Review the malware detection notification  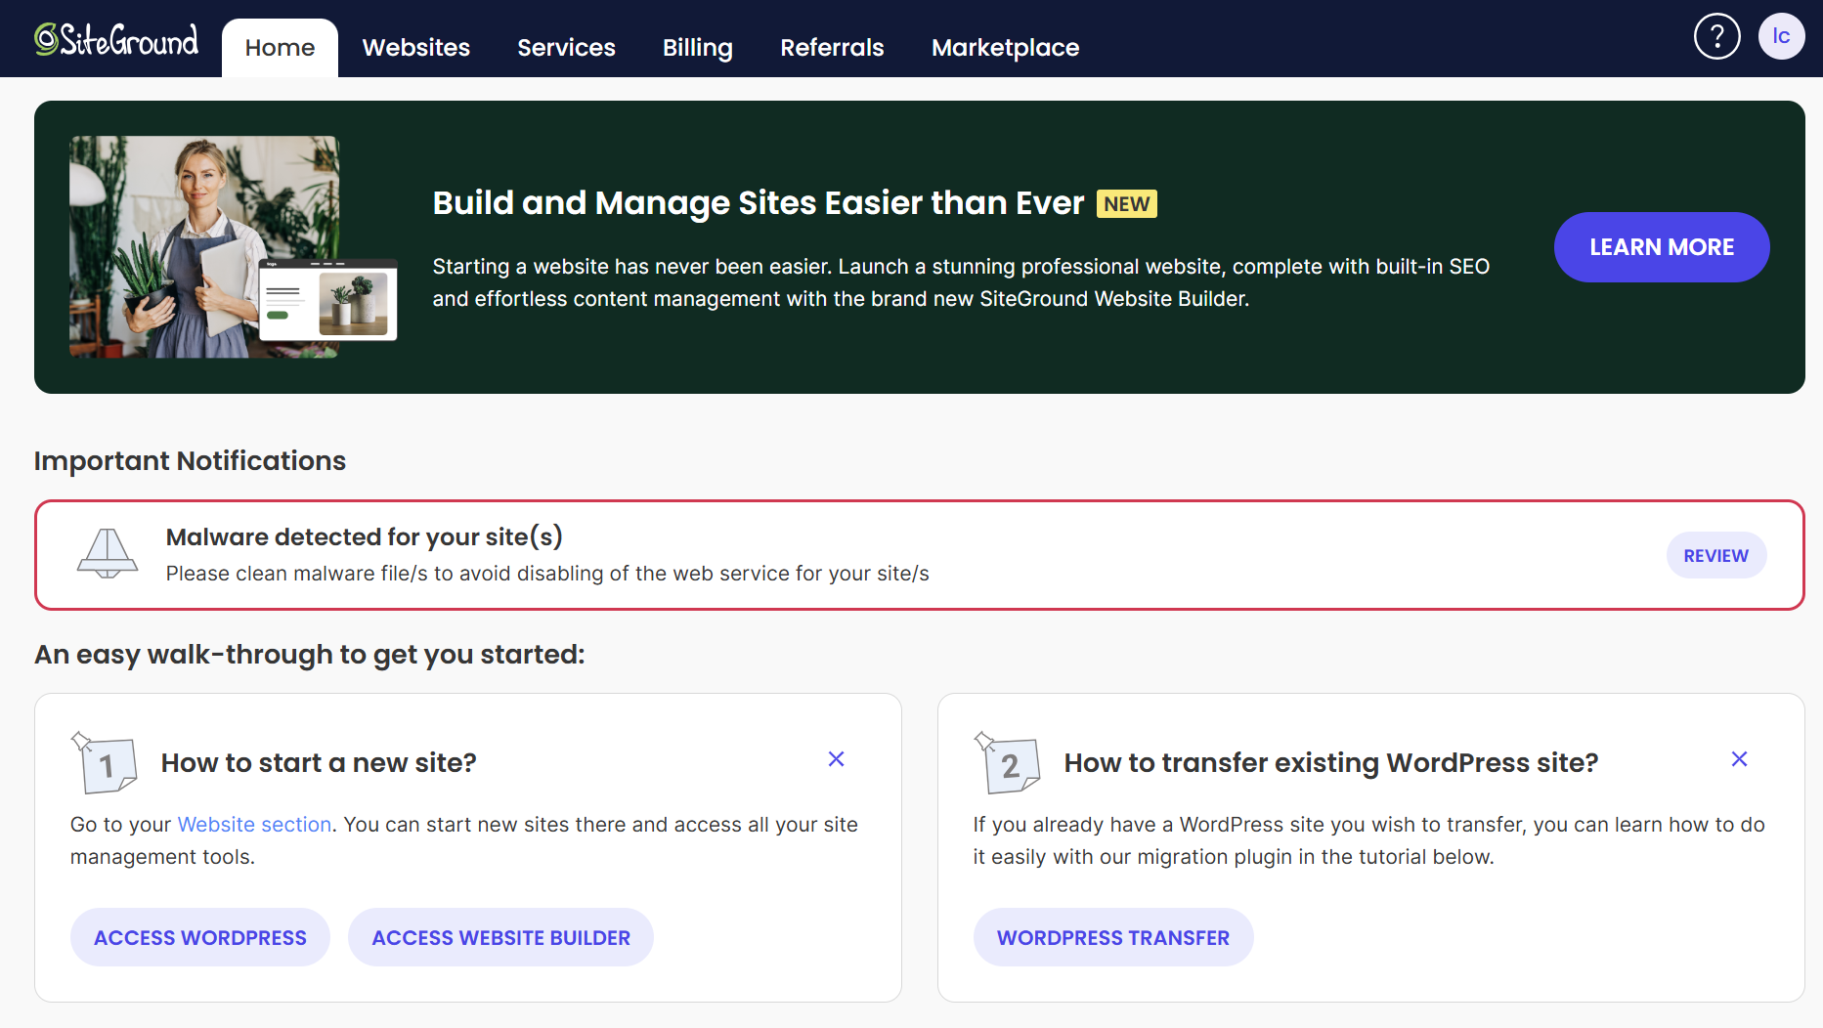[1715, 555]
